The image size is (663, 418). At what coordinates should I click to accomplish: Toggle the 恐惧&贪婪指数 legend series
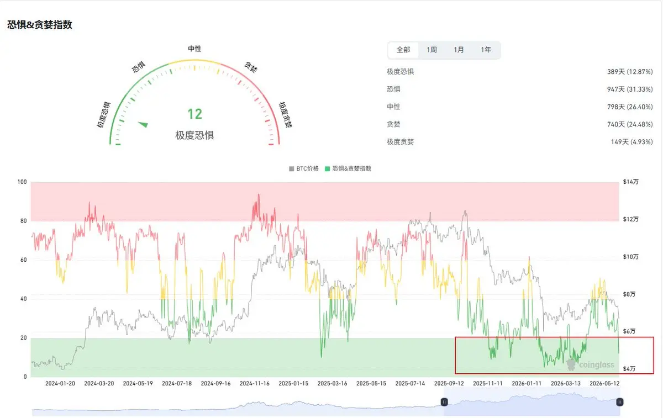click(x=348, y=168)
